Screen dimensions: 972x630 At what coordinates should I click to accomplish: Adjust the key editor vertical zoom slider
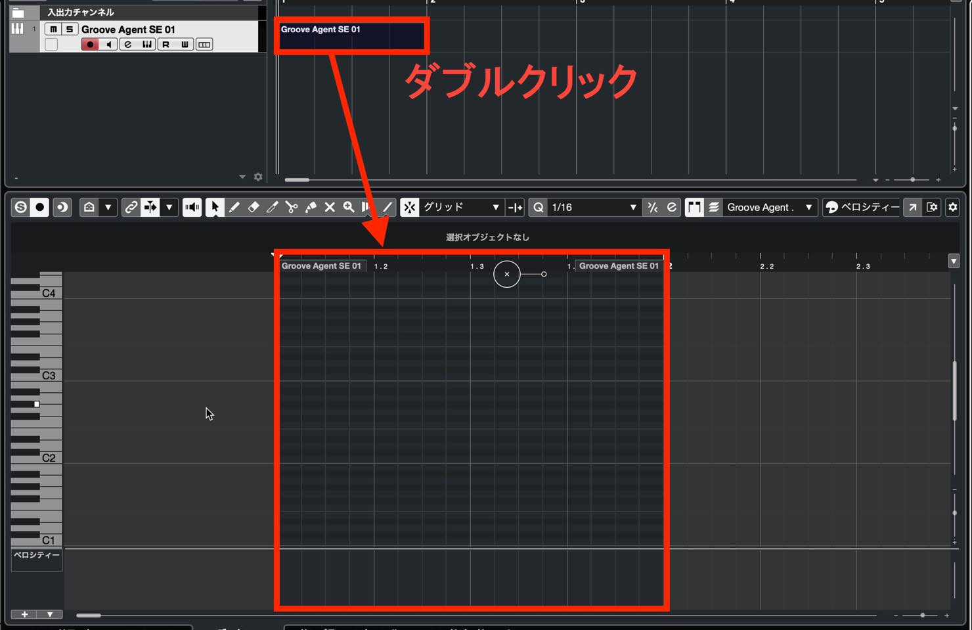click(954, 513)
